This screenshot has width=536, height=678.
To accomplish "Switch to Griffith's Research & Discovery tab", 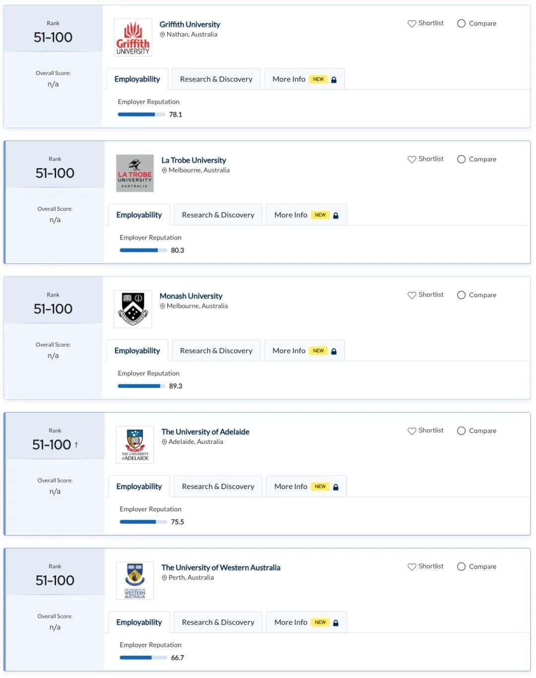I will 216,79.
